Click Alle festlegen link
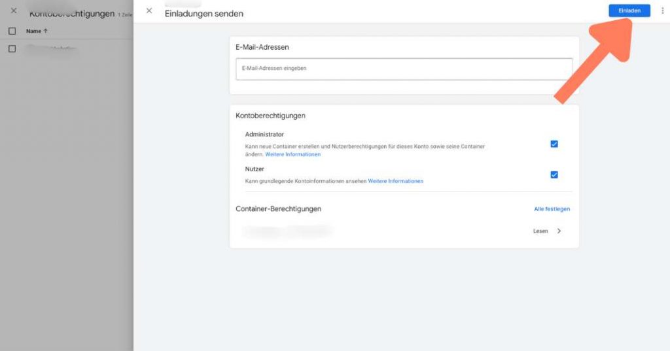 tap(552, 209)
